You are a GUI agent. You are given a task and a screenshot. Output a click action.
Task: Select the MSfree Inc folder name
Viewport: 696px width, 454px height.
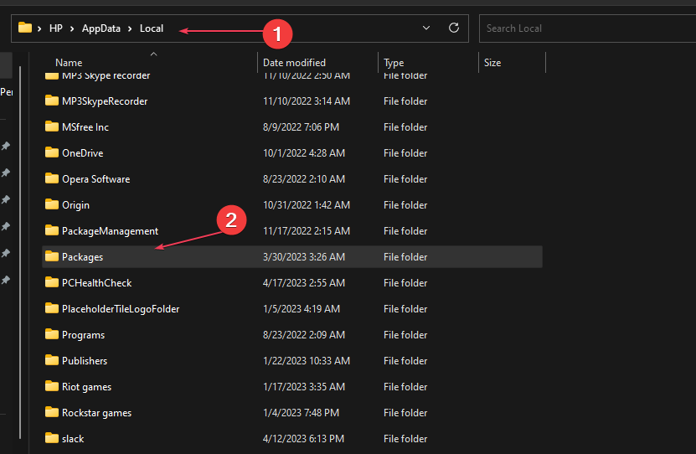85,127
